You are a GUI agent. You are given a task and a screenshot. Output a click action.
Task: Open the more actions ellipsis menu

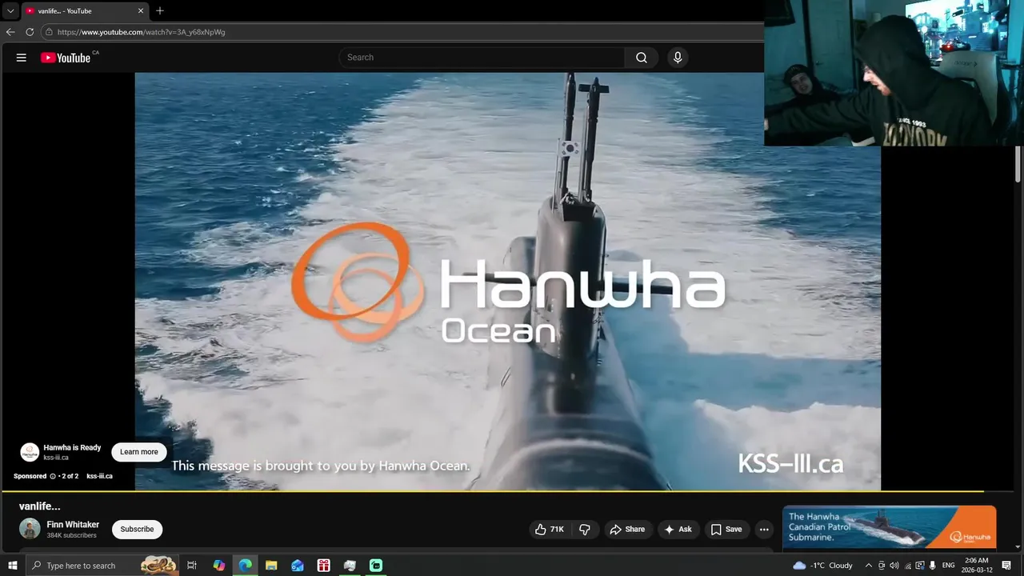pos(764,529)
